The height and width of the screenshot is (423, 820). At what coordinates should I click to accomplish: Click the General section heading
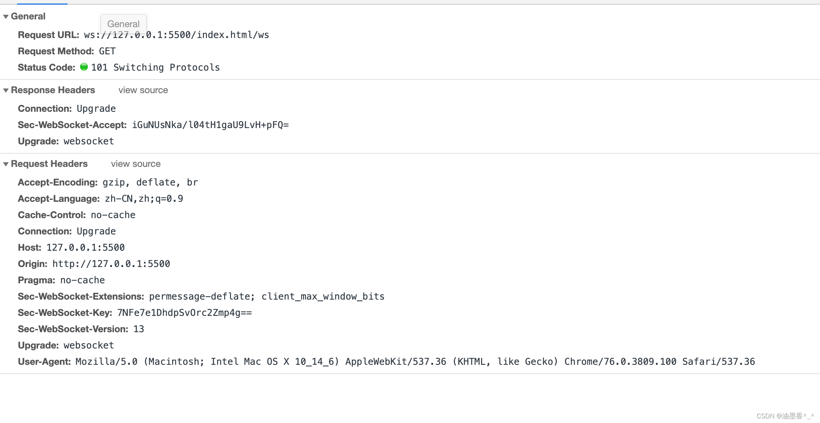click(x=28, y=16)
